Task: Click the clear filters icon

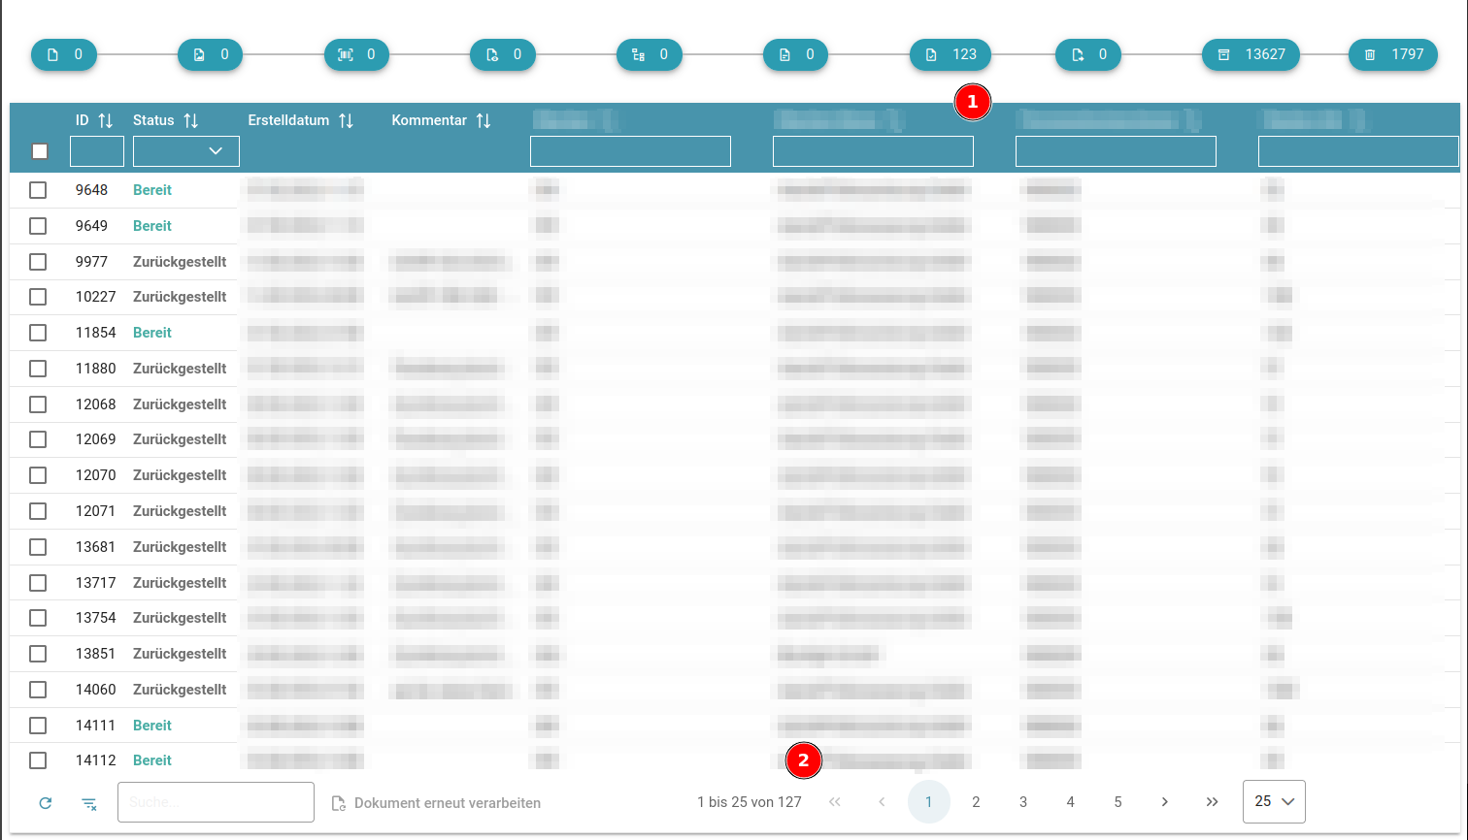Action: click(89, 803)
